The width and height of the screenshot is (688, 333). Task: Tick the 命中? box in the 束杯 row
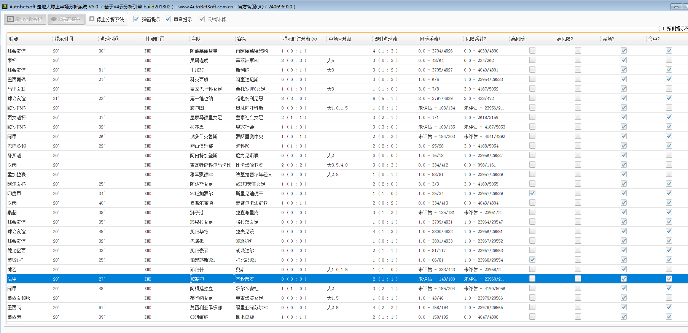tap(669, 60)
